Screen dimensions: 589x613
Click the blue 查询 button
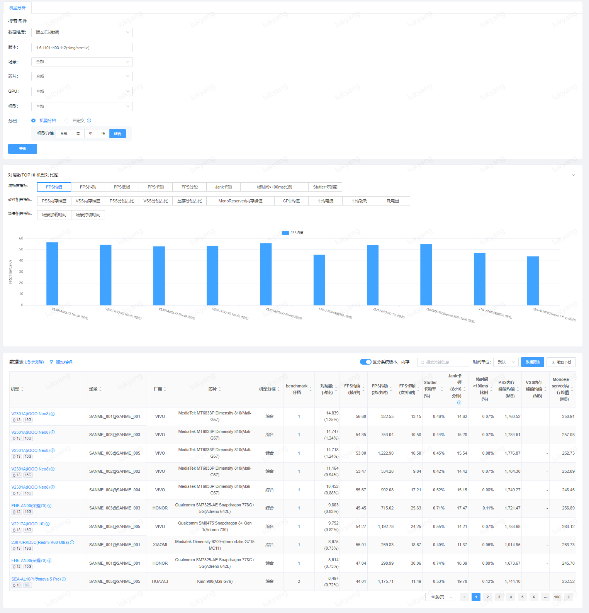point(22,149)
